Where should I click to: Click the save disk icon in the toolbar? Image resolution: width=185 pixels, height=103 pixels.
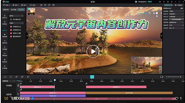click(x=53, y=5)
